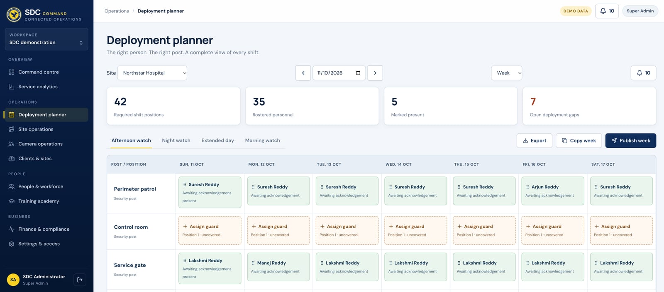The image size is (664, 292).
Task: Click the logout icon beside SDC Administrator
Action: click(x=80, y=280)
